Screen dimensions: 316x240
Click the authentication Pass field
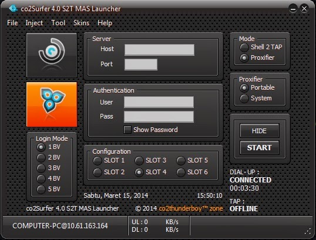pos(159,117)
